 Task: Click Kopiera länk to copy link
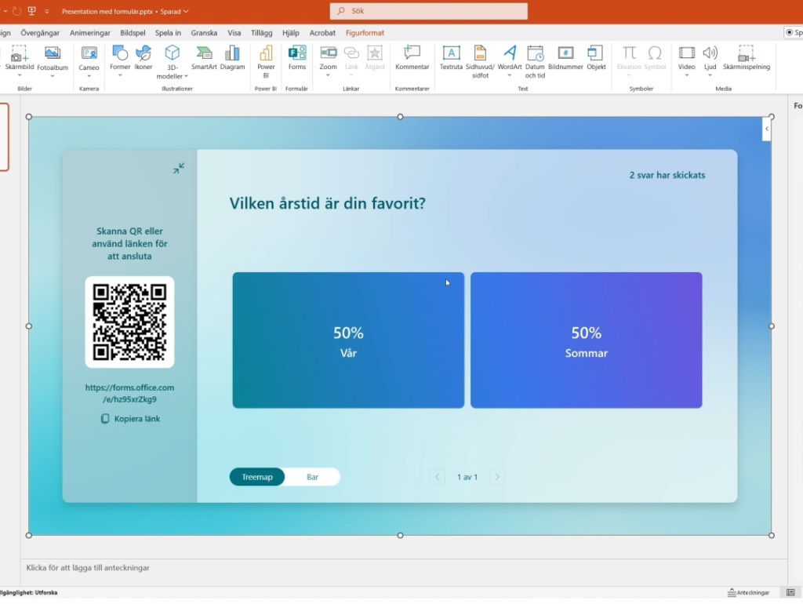[x=130, y=419]
